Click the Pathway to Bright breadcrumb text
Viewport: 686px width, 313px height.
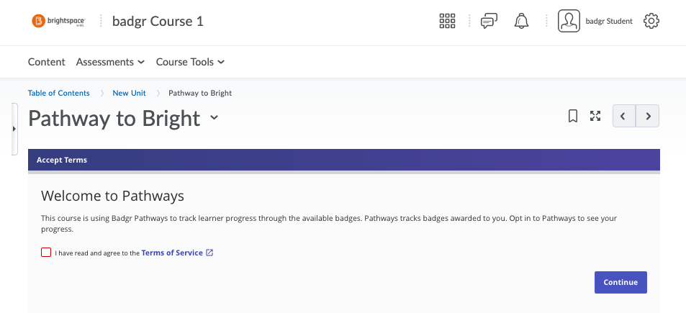coord(200,93)
